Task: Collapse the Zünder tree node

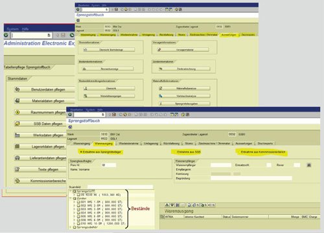Action: 71,198
